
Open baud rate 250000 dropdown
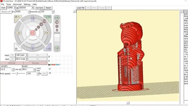[33, 8]
